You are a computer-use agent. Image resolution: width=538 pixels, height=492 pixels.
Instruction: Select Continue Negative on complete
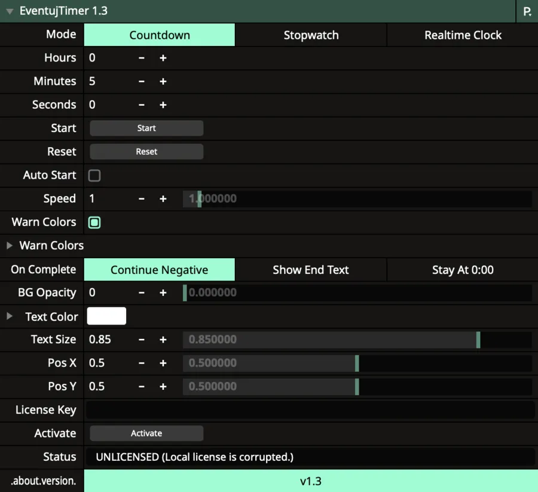point(160,270)
